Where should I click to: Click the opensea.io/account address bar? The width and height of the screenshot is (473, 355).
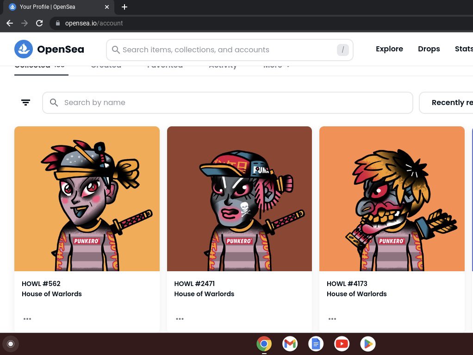pyautogui.click(x=261, y=23)
